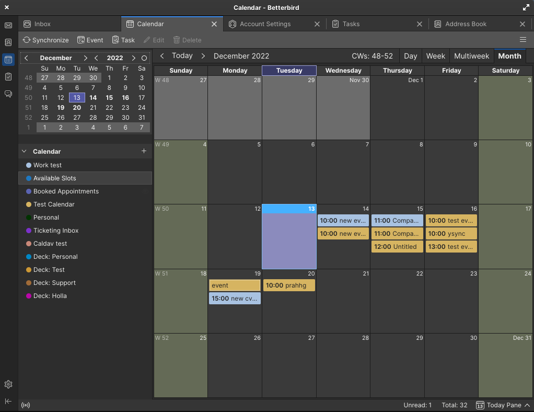Click the Today button
This screenshot has width=534, height=412.
coord(182,55)
